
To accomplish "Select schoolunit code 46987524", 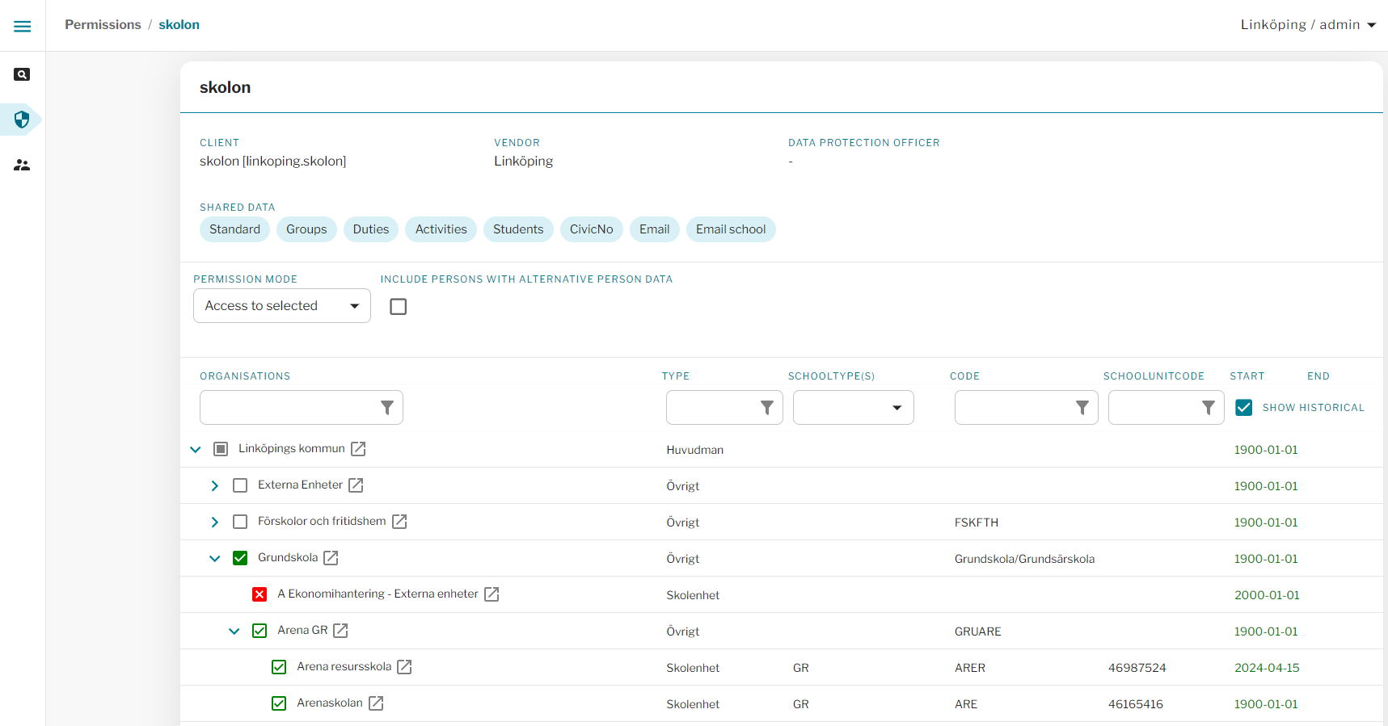I will (1137, 668).
